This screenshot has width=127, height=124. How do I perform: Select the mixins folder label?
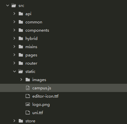point(31,47)
